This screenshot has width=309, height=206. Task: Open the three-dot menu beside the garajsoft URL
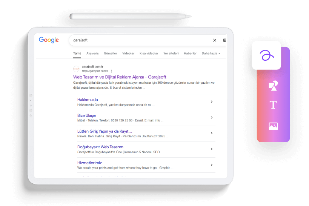(111, 71)
